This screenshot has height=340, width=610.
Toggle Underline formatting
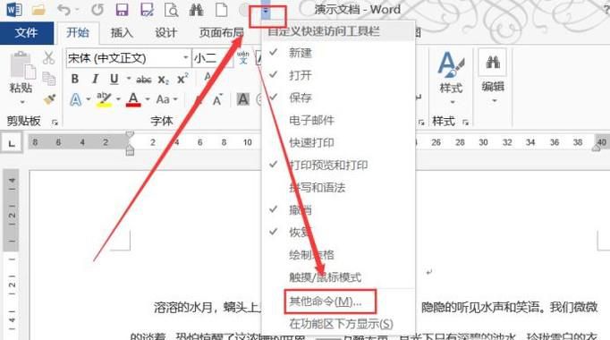(114, 79)
